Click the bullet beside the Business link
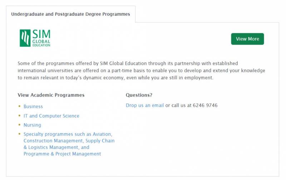Image resolution: width=286 pixels, height=180 pixels. [x=19, y=106]
